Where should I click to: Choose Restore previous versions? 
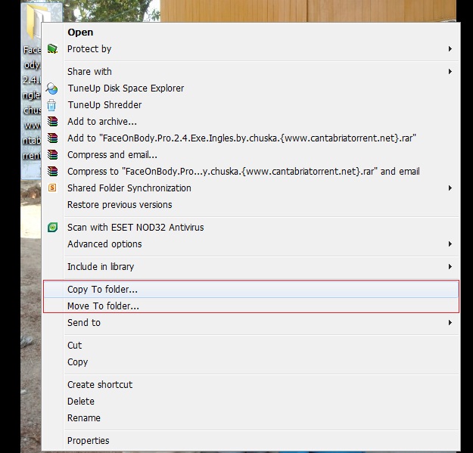(251, 205)
